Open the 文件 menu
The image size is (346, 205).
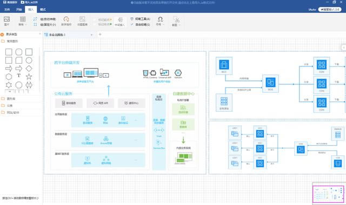[x=7, y=10]
